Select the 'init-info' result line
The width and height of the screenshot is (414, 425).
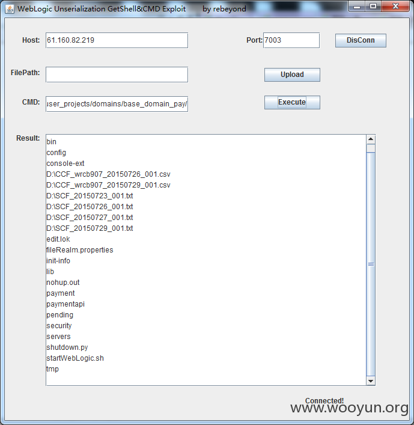click(x=58, y=261)
